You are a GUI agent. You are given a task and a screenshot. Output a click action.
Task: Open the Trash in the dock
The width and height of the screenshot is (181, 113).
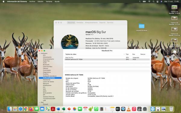pyautogui.click(x=171, y=109)
